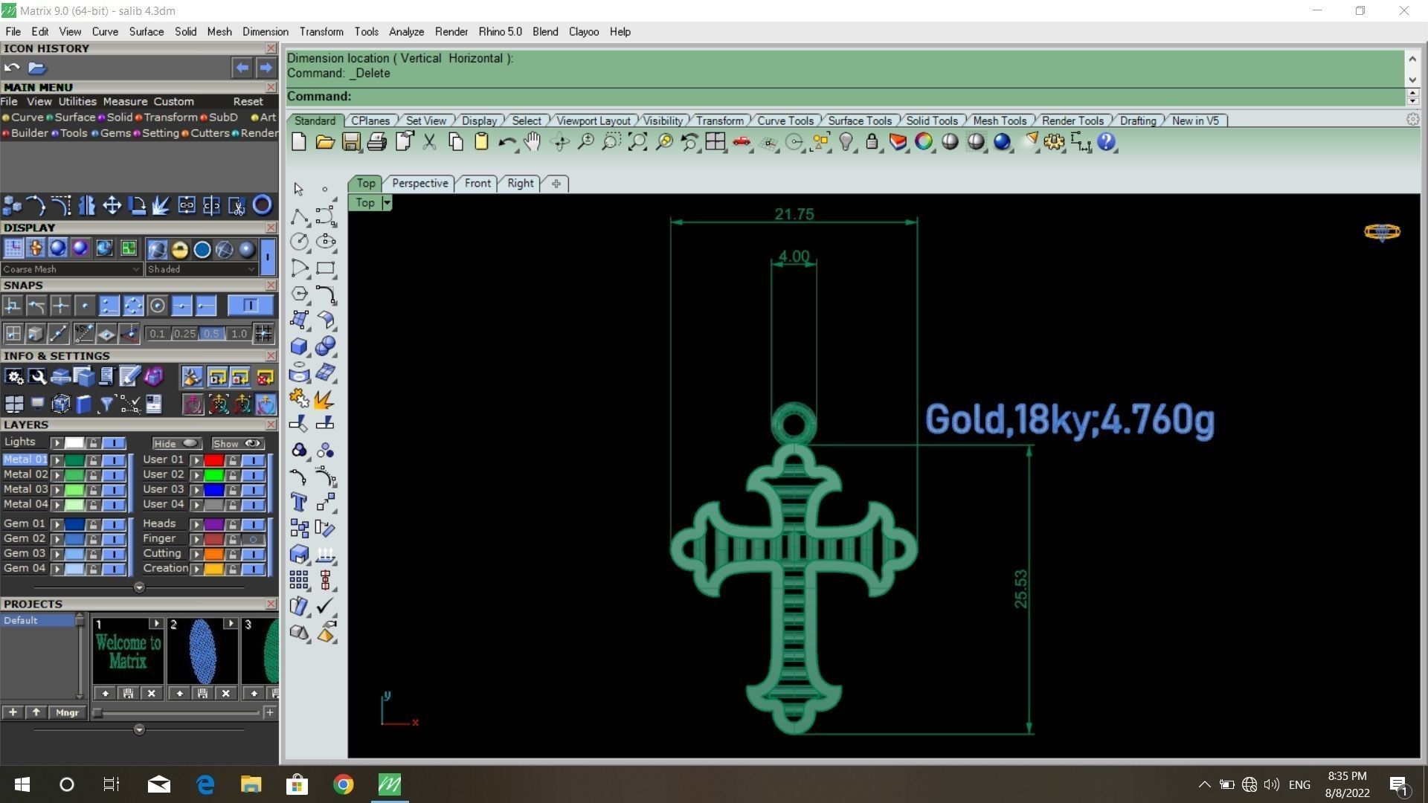Open project 1 thumbnail arrow menu
The image size is (1428, 803).
point(156,623)
